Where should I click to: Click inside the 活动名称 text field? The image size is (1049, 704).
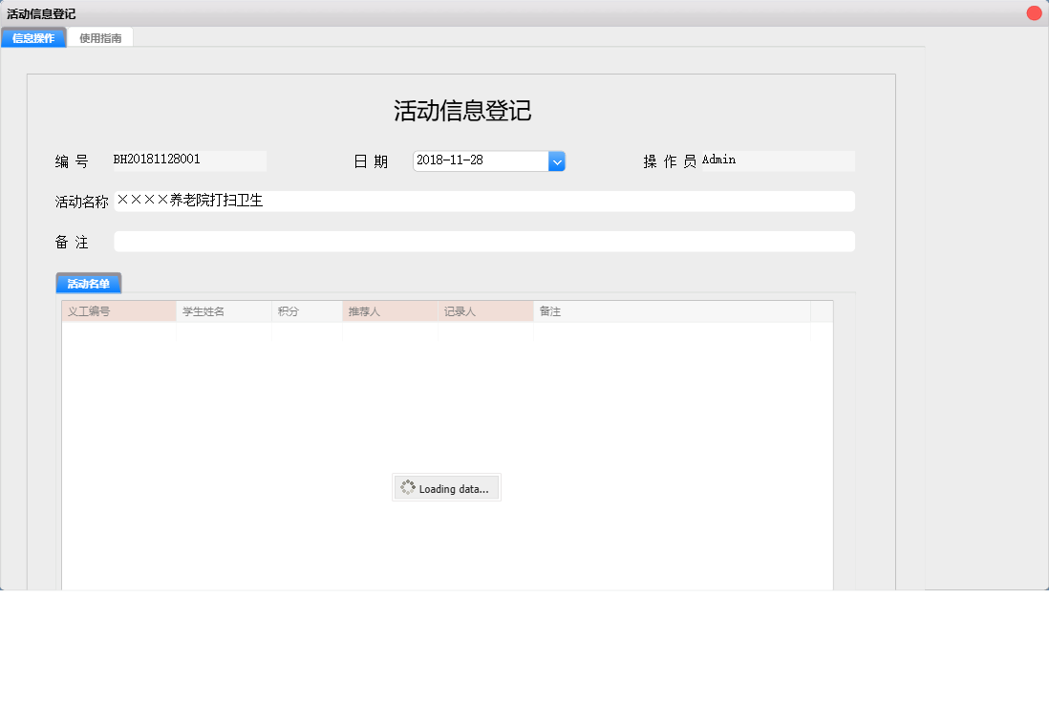[x=478, y=201]
